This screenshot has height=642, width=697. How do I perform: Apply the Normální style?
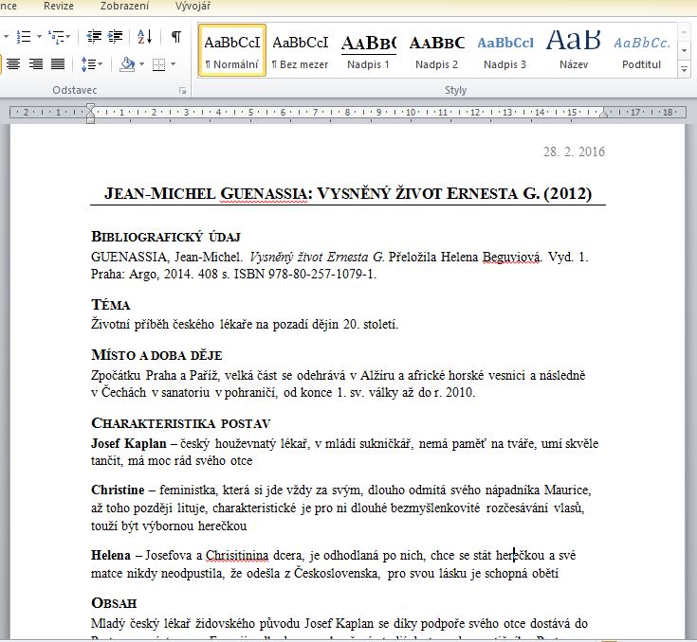pyautogui.click(x=232, y=50)
